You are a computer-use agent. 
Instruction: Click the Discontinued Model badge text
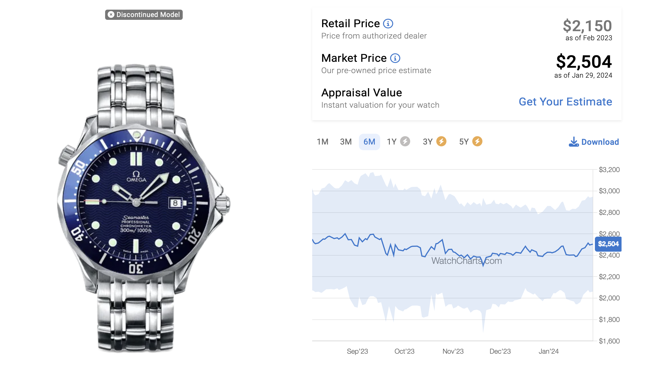(148, 14)
